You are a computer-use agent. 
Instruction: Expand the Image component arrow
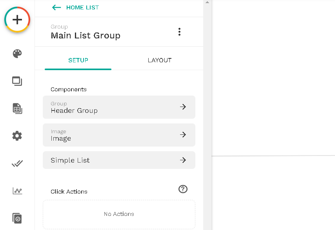click(183, 134)
